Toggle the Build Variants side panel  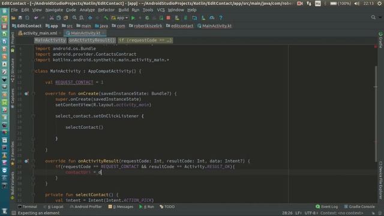click(x=13, y=186)
